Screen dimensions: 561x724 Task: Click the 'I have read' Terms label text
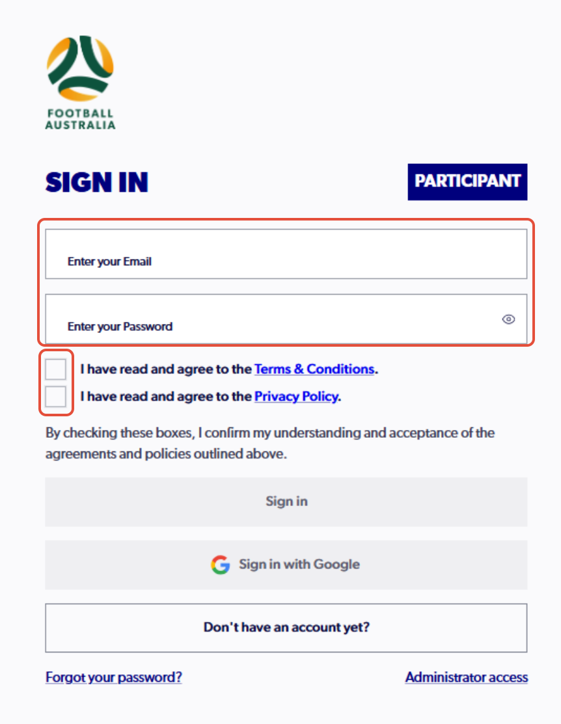tap(165, 369)
